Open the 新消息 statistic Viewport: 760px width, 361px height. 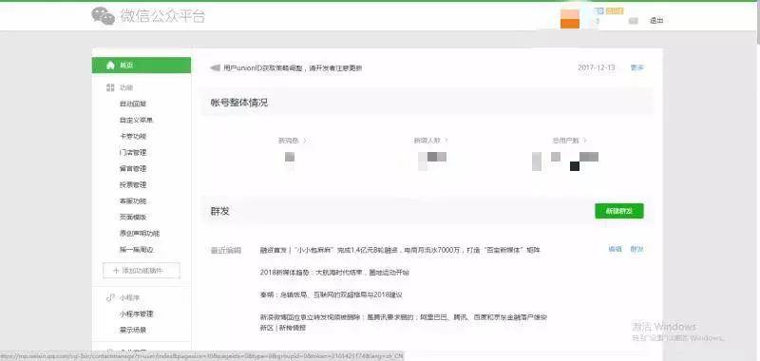293,141
